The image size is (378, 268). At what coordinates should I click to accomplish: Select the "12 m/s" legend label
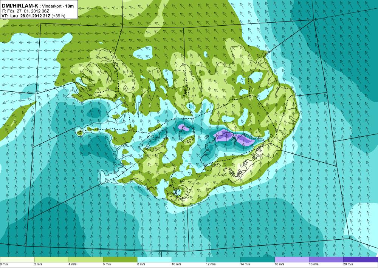pos(211,264)
